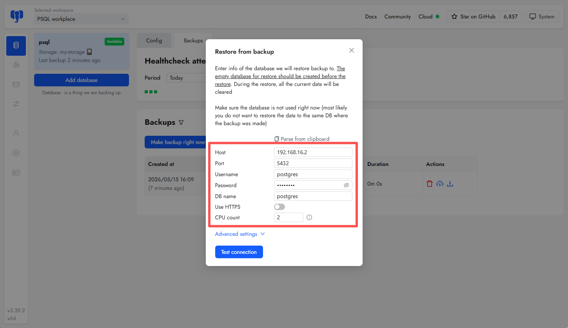Click the delete backup trash icon
Screen dimensions: 568x328
pos(430,184)
